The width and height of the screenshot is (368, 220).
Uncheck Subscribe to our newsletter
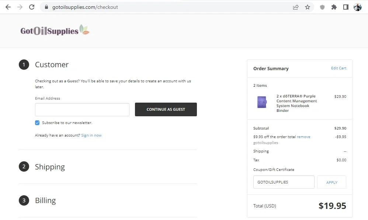tap(37, 123)
